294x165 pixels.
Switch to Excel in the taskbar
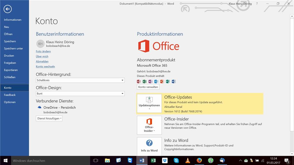coord(153,160)
